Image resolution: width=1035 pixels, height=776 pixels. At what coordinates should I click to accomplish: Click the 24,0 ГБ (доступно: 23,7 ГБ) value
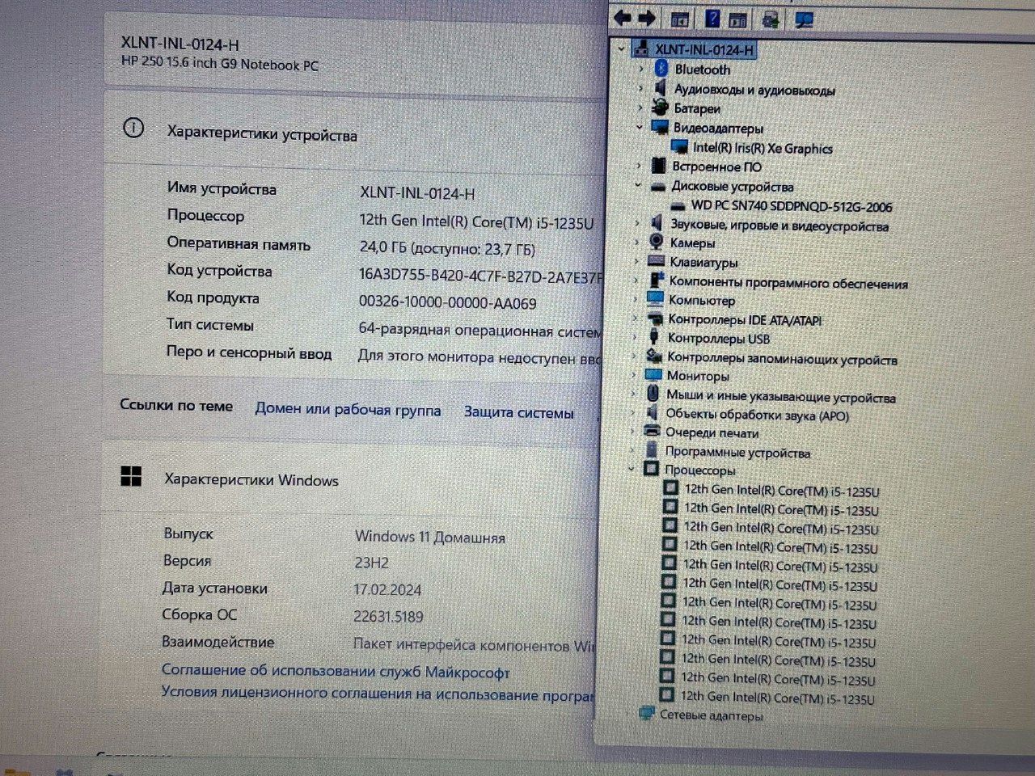(447, 248)
